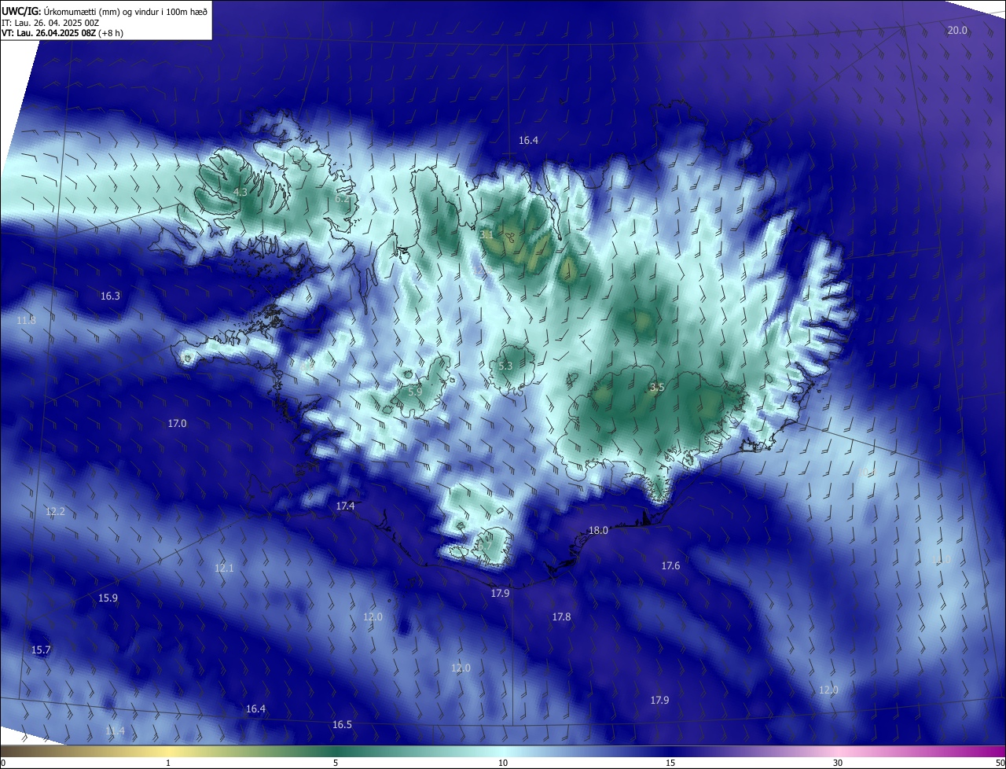Screen dimensions: 1006x769
Task: Click the 20.0 value on the map
Action: click(x=957, y=31)
